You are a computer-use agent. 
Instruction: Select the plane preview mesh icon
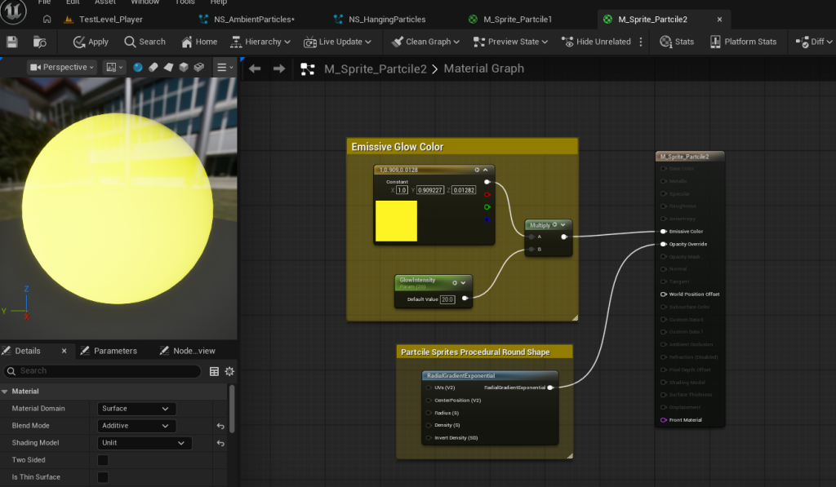(x=167, y=68)
